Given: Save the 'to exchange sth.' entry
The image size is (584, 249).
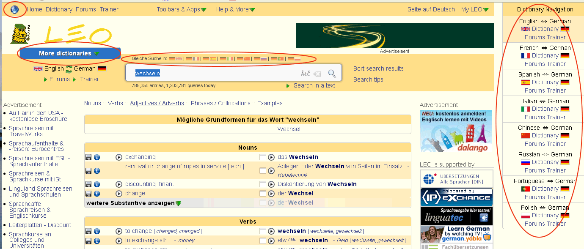Looking at the screenshot, I should point(88,241).
